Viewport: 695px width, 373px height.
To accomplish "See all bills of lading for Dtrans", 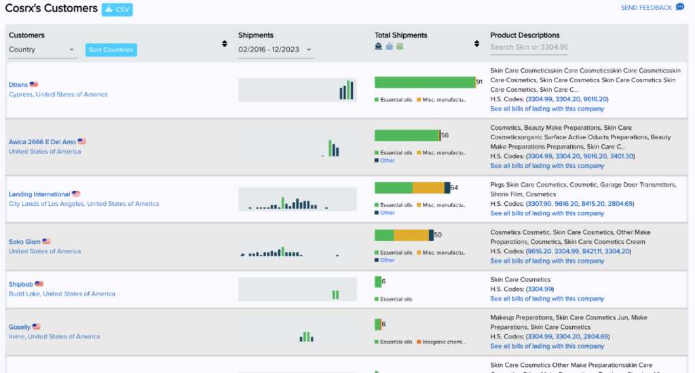I will pos(547,109).
